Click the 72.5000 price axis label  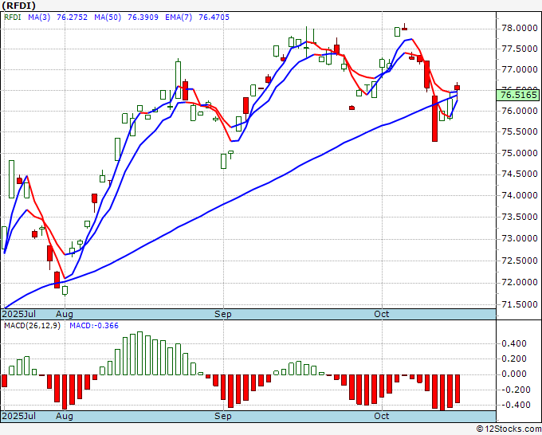tap(519, 261)
